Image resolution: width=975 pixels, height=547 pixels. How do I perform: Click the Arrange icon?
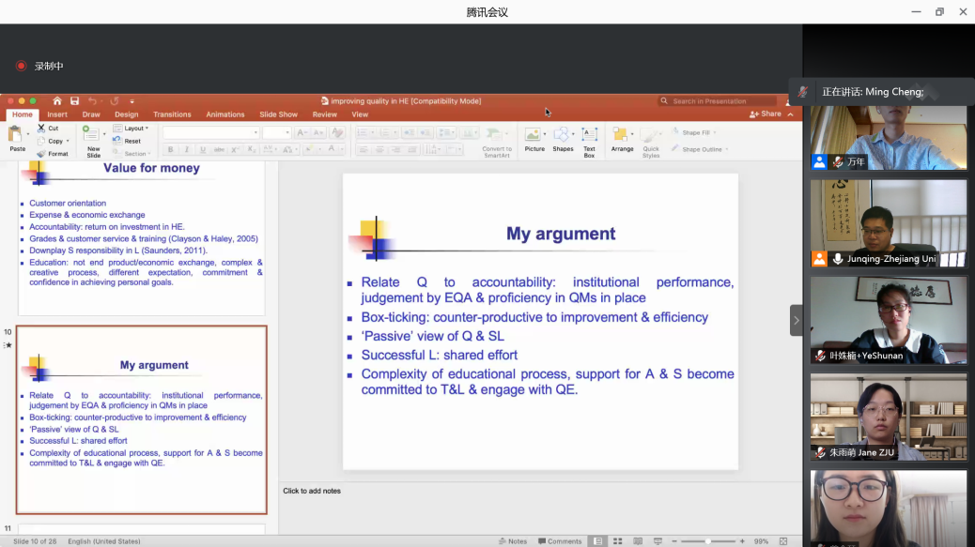pyautogui.click(x=622, y=137)
